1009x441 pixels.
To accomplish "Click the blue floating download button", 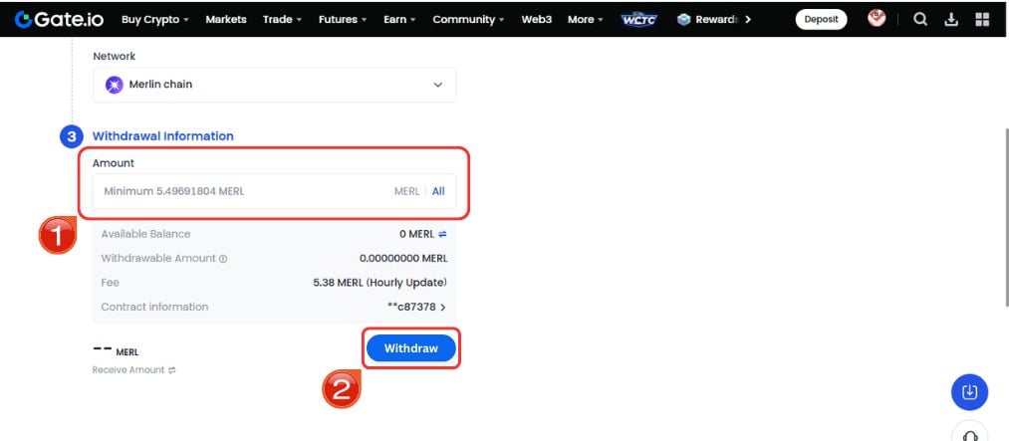I will [x=969, y=392].
